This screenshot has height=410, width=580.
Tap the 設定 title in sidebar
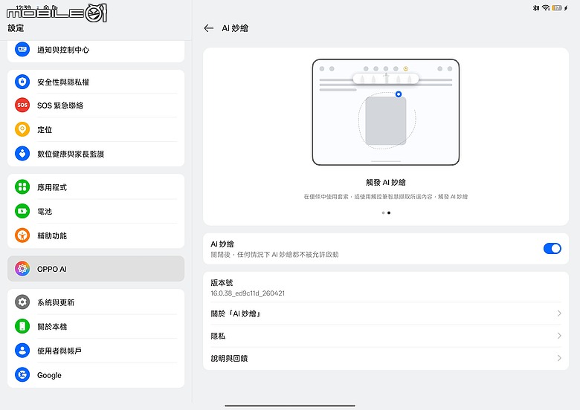(x=16, y=28)
